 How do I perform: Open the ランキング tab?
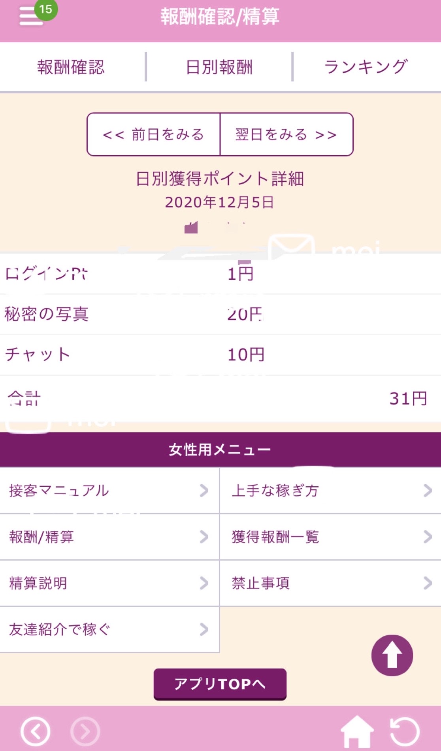(366, 67)
